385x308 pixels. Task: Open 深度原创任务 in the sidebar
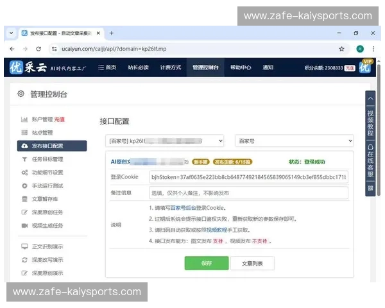tap(47, 212)
